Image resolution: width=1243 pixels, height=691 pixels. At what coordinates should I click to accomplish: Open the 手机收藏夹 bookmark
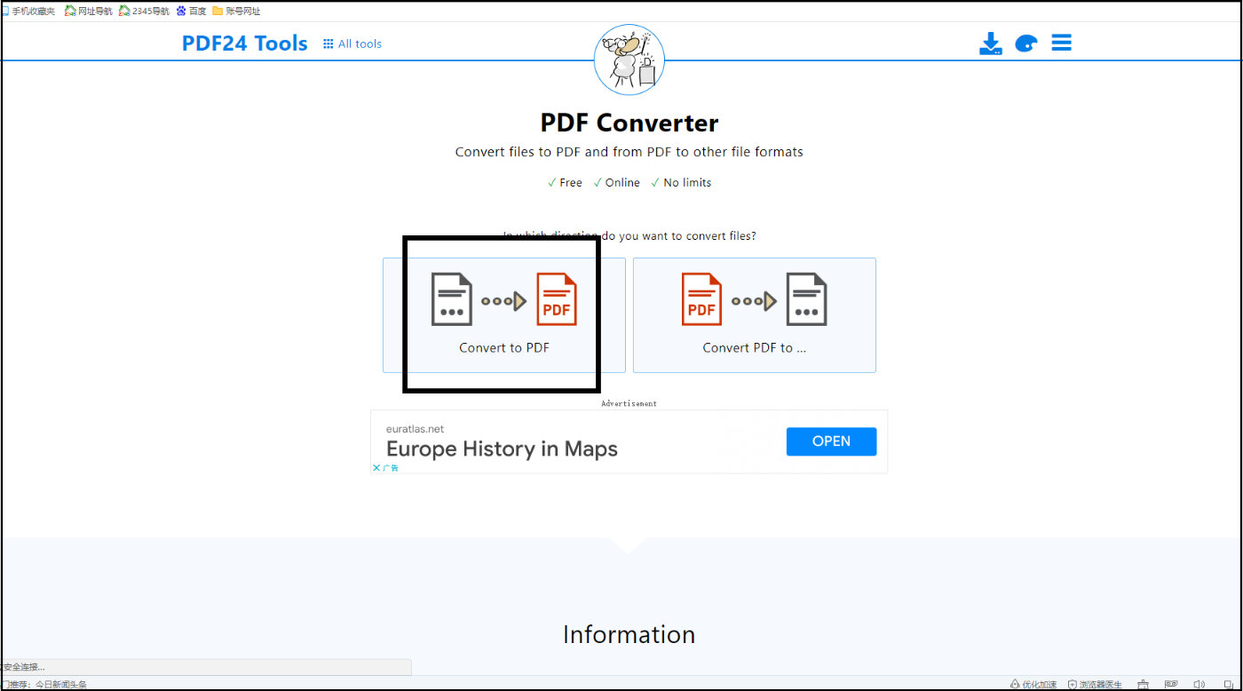28,11
